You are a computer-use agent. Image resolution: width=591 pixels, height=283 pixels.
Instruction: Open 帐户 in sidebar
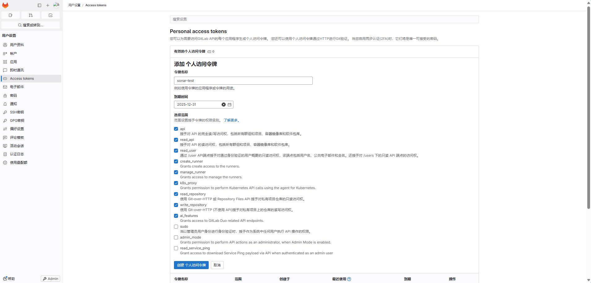(x=31, y=53)
